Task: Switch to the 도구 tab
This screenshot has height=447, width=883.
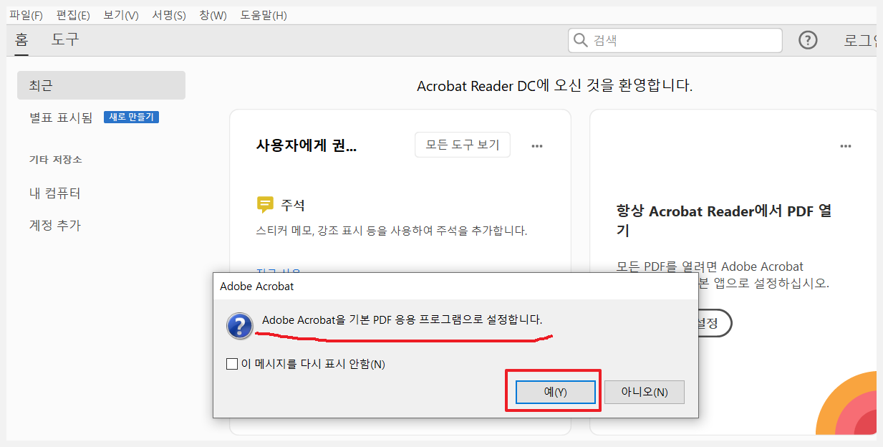Action: click(x=65, y=39)
